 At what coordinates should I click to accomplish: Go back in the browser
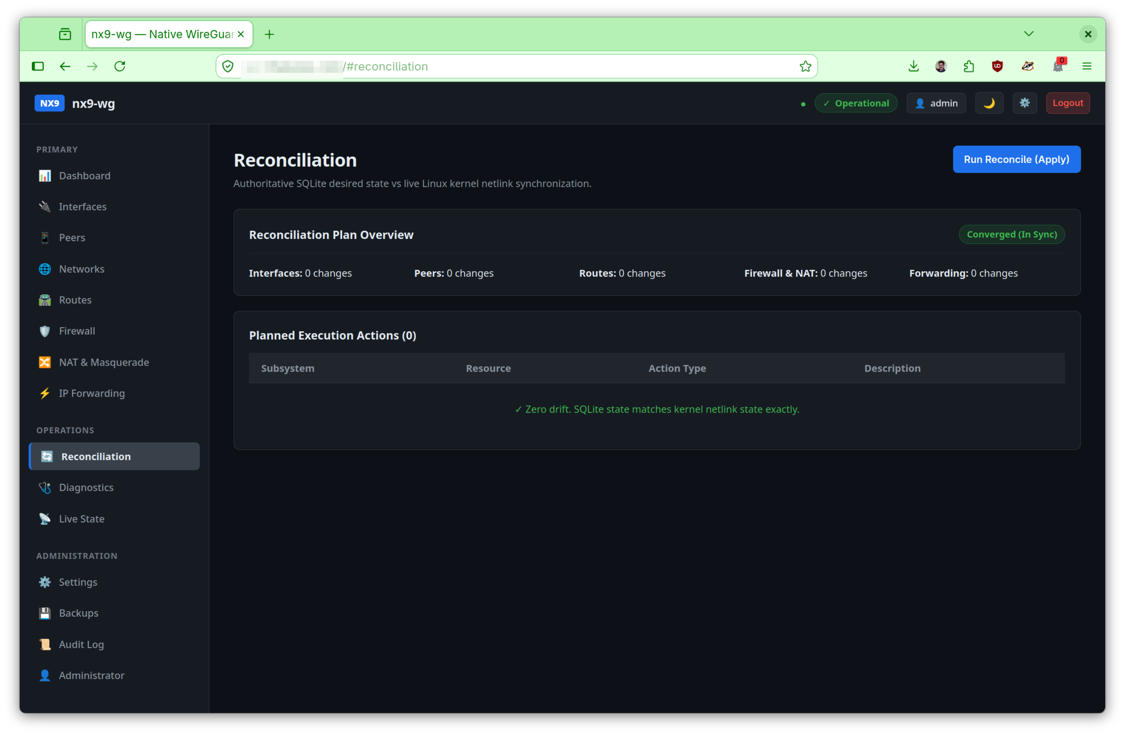[x=65, y=66]
